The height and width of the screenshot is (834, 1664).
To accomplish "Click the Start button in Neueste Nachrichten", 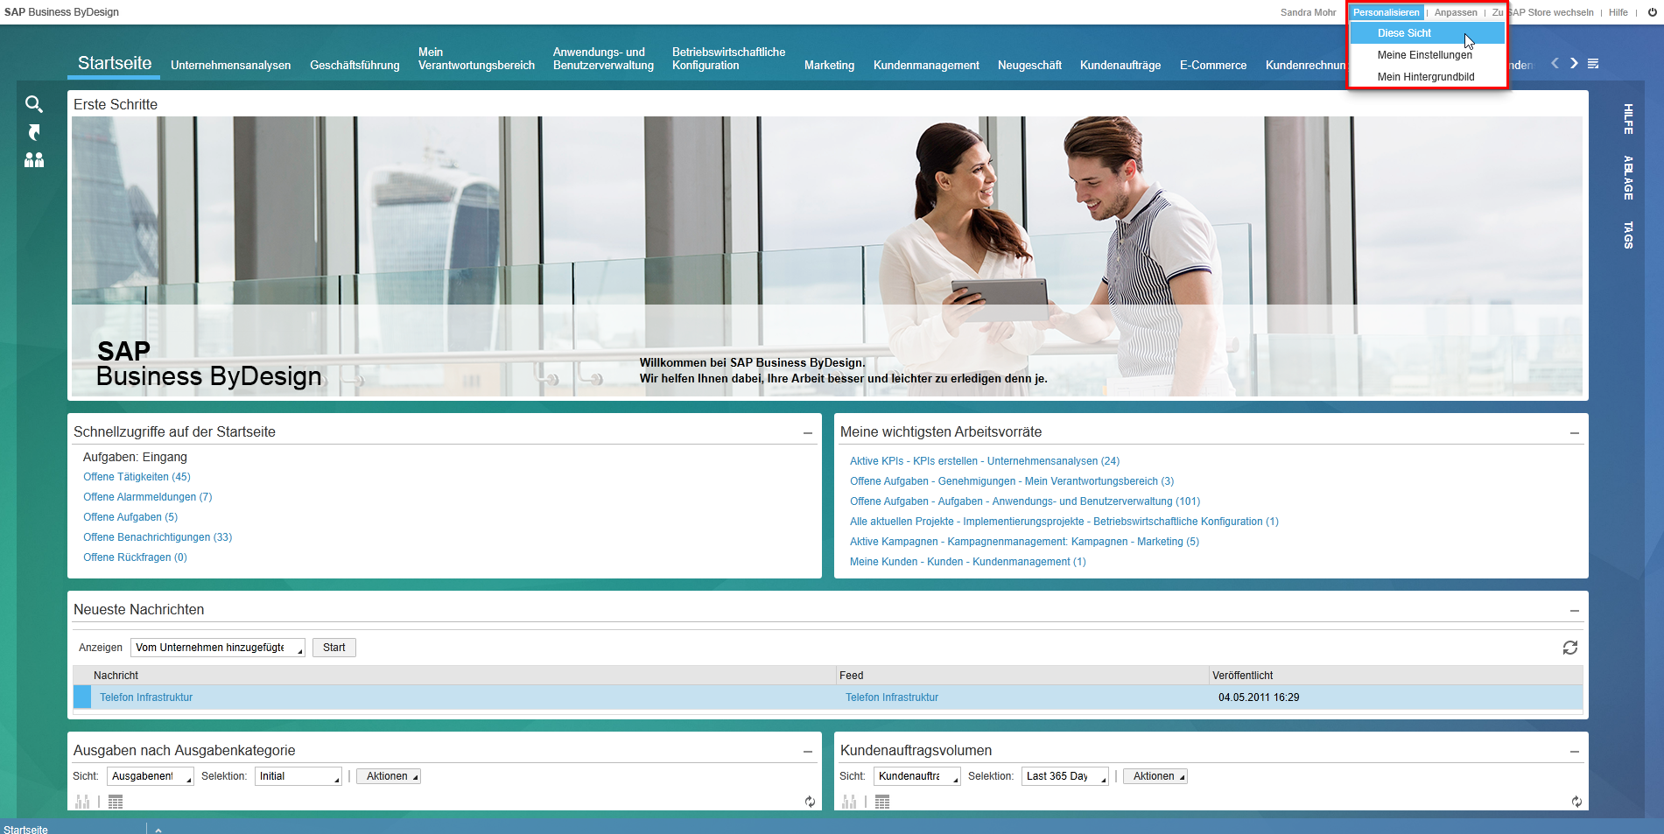I will (334, 648).
